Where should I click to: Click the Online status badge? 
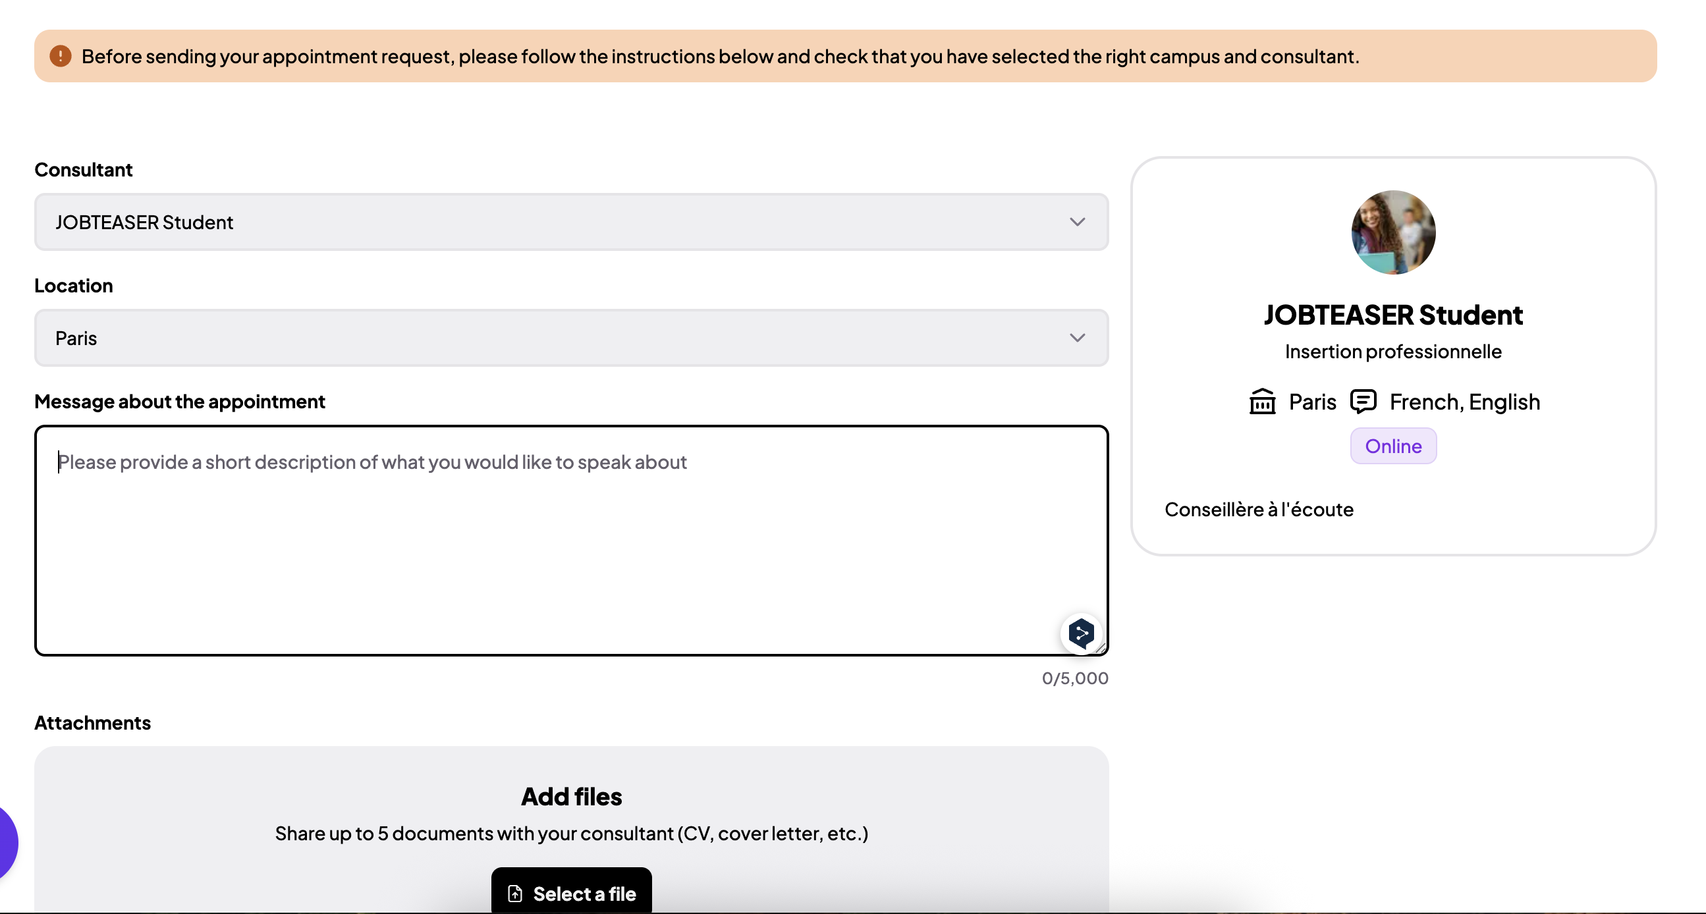(1393, 446)
